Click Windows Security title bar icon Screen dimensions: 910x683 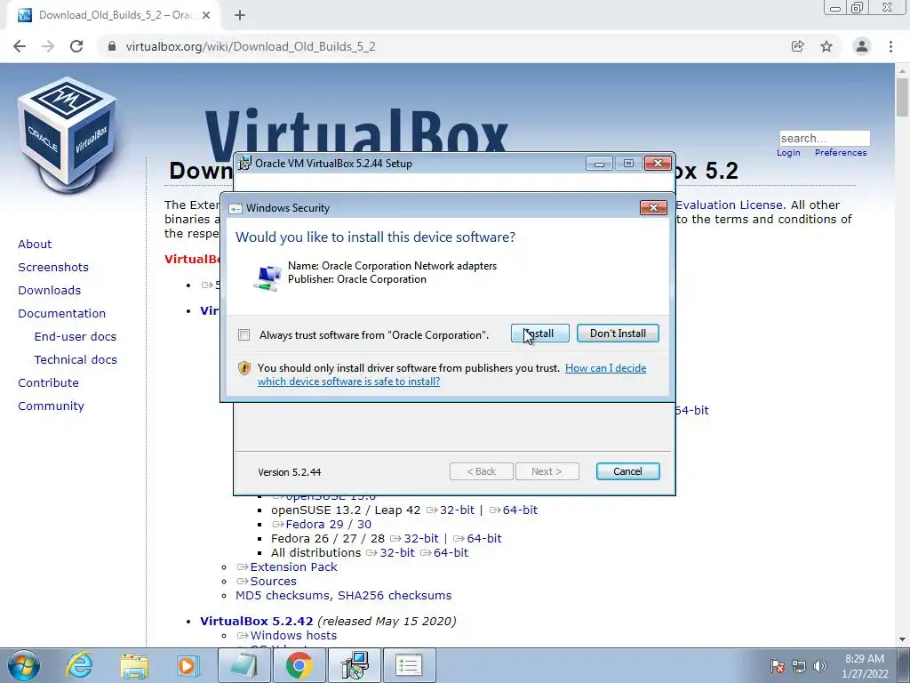click(235, 208)
